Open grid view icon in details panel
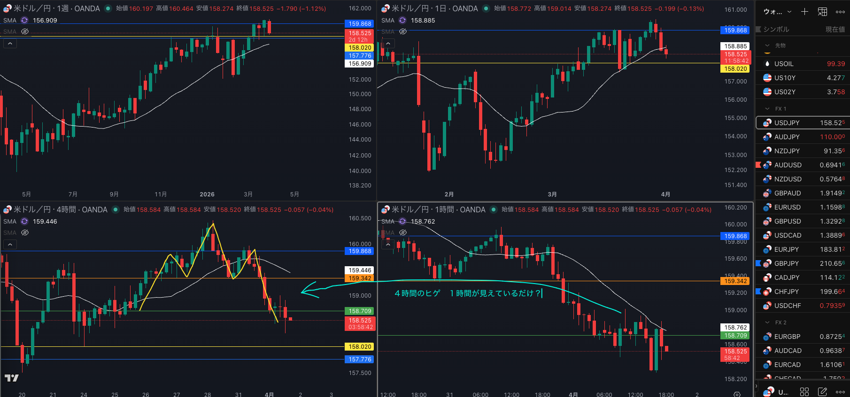The width and height of the screenshot is (850, 397). click(804, 391)
